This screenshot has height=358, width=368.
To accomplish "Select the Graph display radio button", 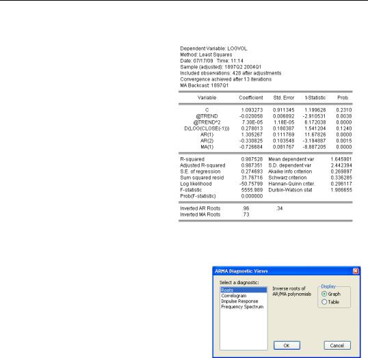I will (x=324, y=294).
